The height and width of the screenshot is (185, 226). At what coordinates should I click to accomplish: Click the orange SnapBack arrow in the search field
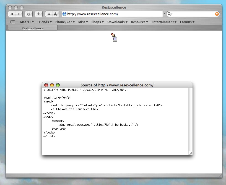coord(217,14)
